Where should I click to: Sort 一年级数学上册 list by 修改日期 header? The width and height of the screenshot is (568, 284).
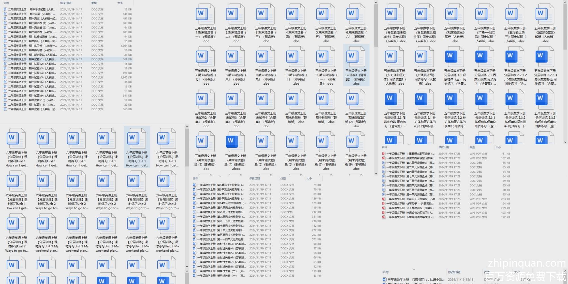254,178
